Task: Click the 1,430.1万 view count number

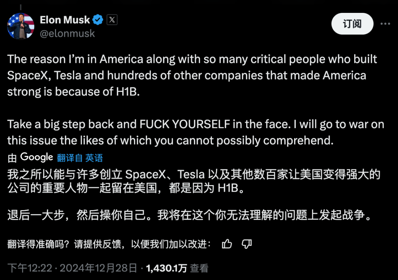Action: pyautogui.click(x=167, y=268)
